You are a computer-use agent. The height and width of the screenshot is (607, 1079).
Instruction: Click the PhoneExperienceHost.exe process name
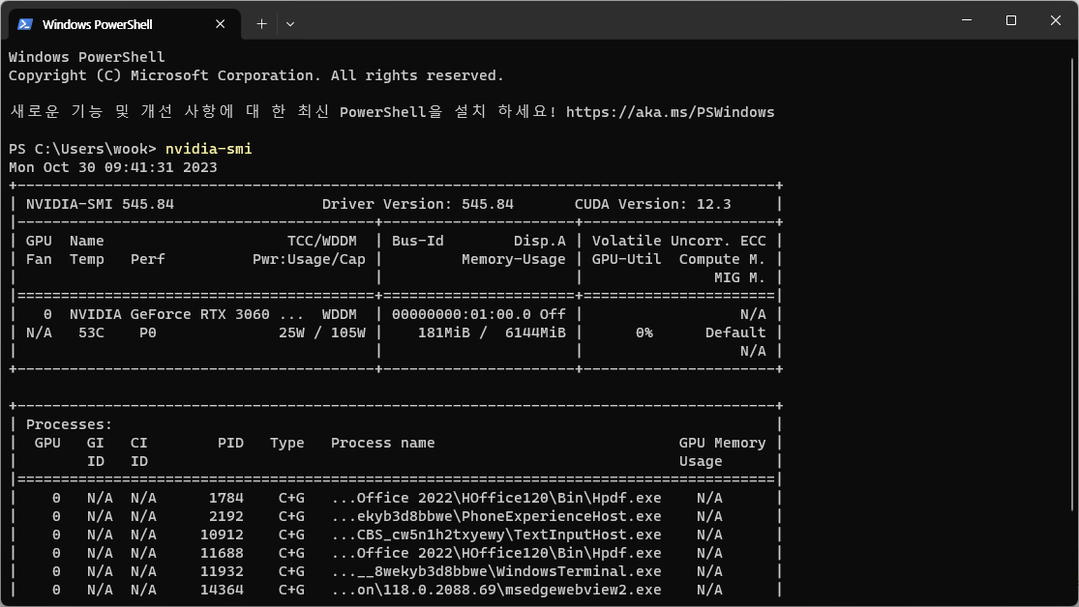pos(496,517)
